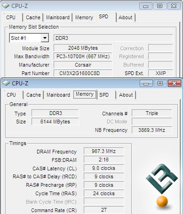Click the CPU-Z title text in front window

pyautogui.click(x=20, y=83)
